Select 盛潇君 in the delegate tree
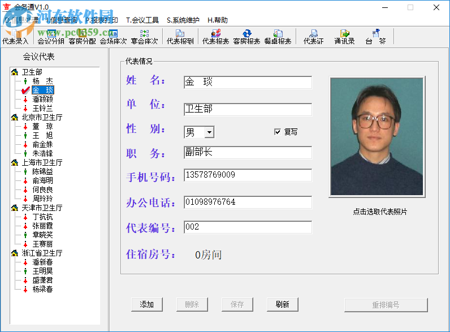 (42, 280)
